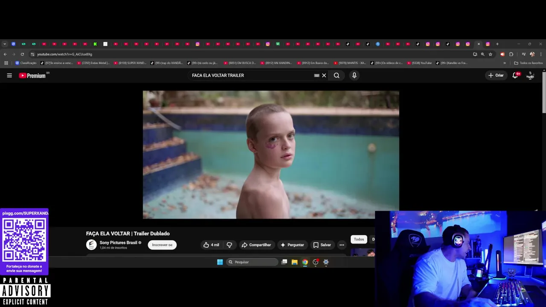Open the new tab plus button
The width and height of the screenshot is (546, 307).
497,44
